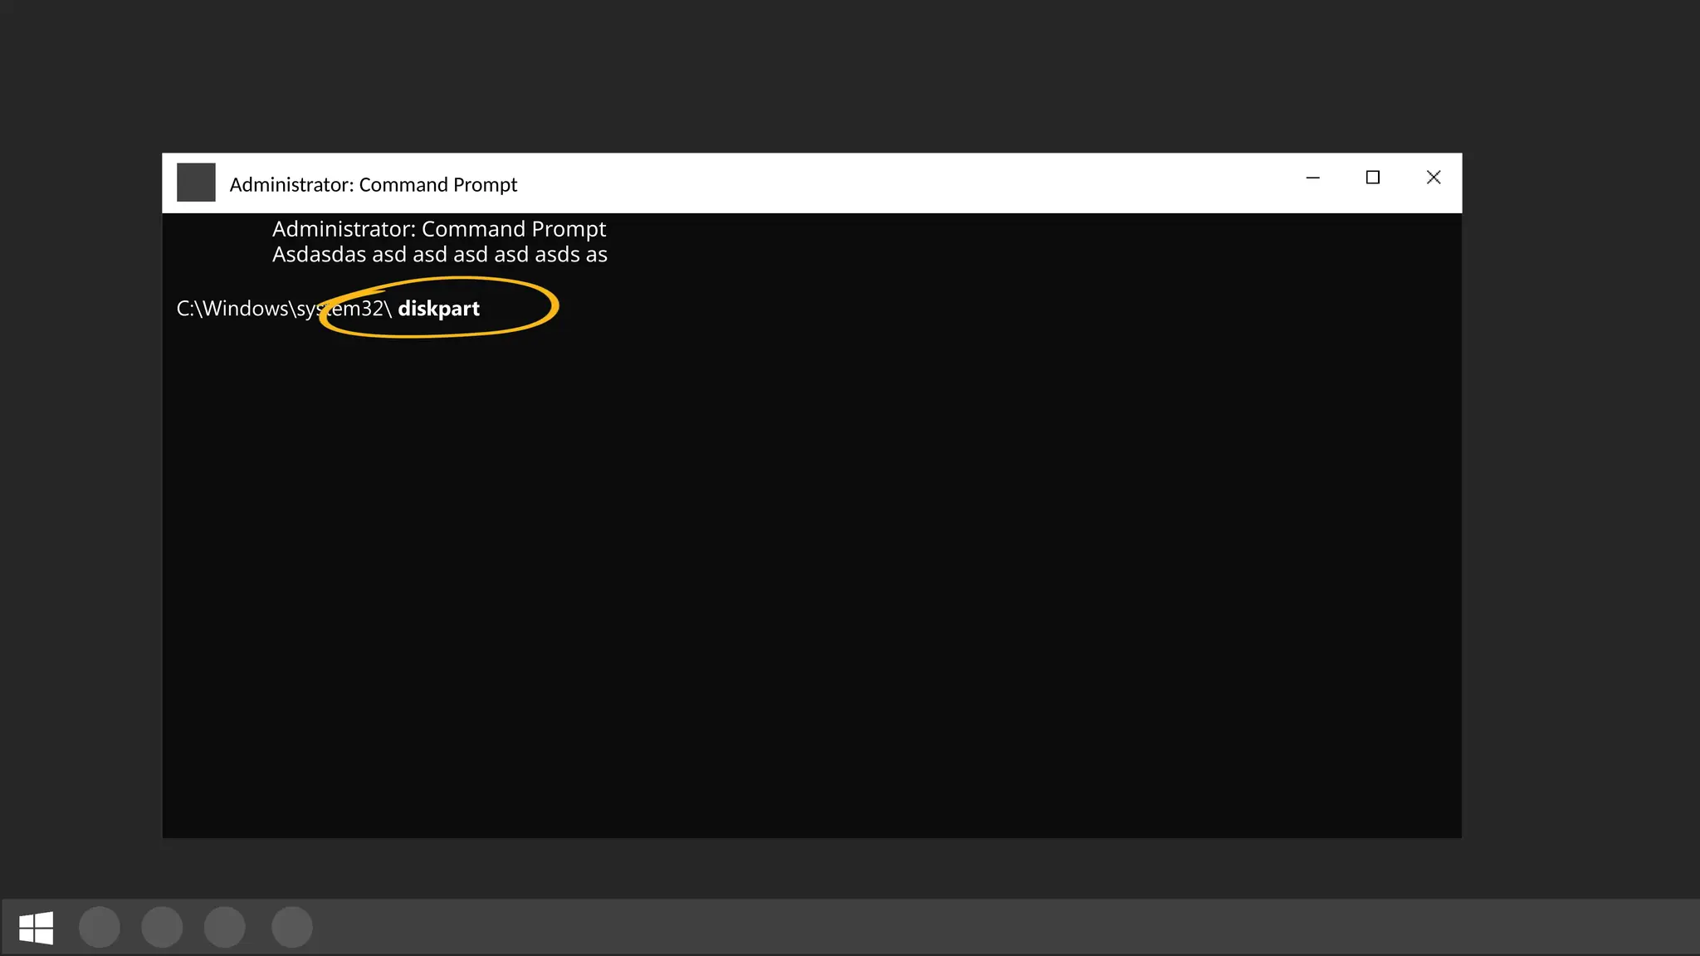Minimize the Command Prompt window
Screen dimensions: 1700x956
point(1312,178)
